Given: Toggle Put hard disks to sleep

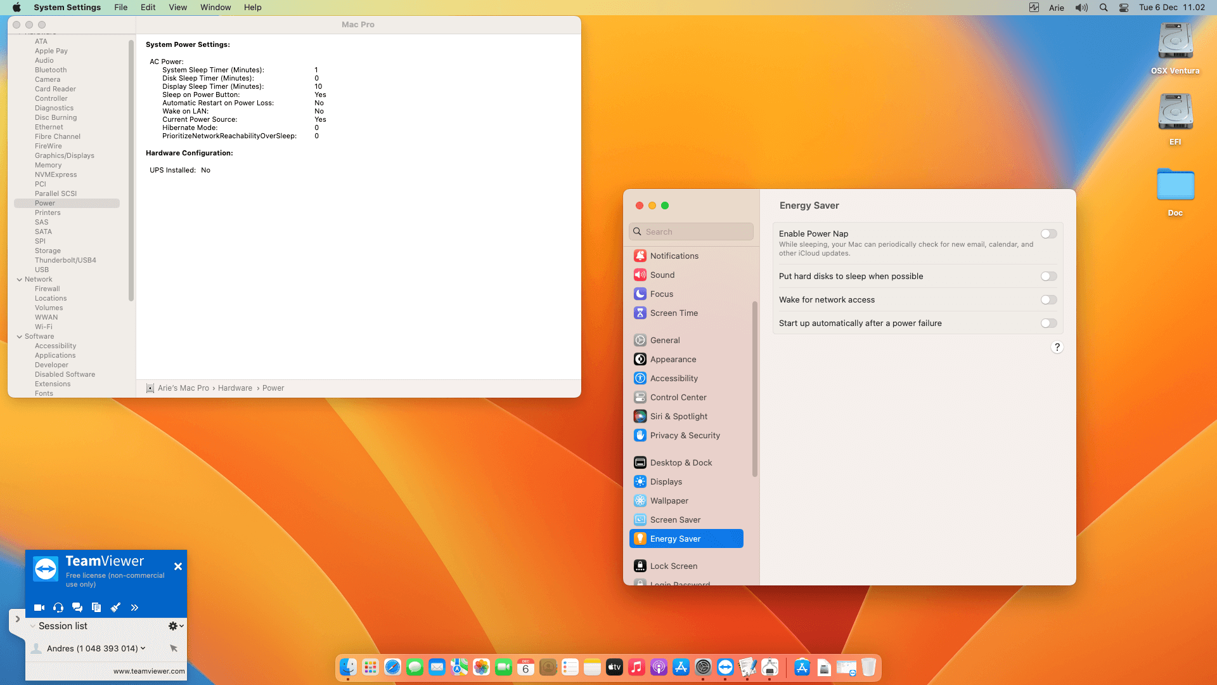Looking at the screenshot, I should pyautogui.click(x=1048, y=277).
